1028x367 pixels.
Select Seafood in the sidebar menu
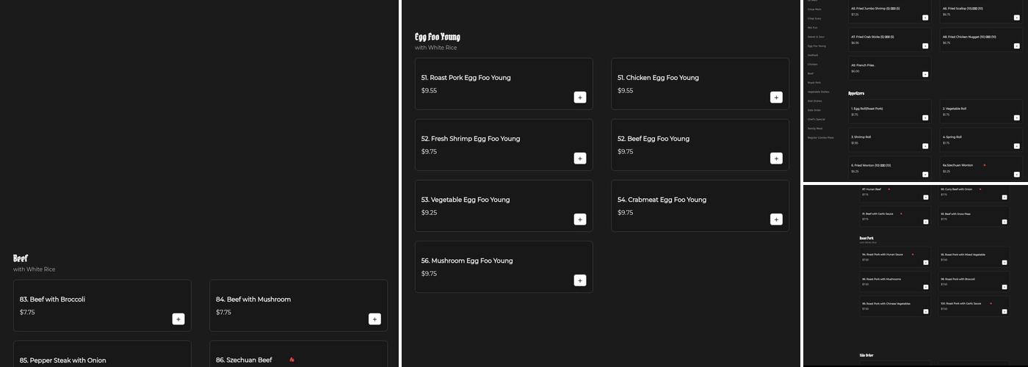click(x=813, y=55)
